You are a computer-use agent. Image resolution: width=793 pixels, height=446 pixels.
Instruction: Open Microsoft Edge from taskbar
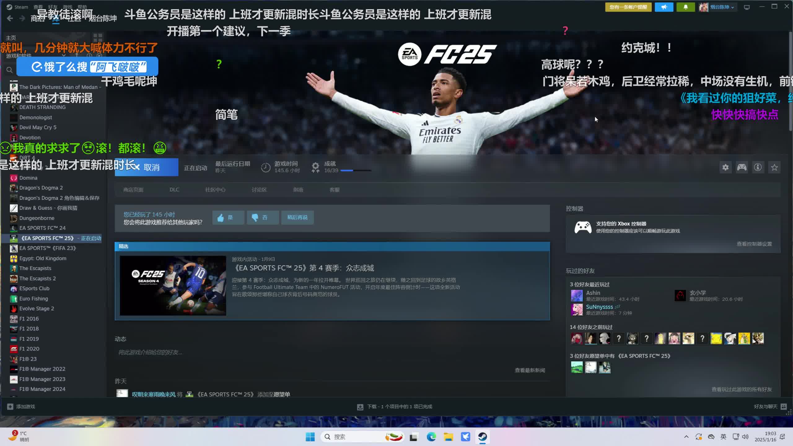point(431,437)
